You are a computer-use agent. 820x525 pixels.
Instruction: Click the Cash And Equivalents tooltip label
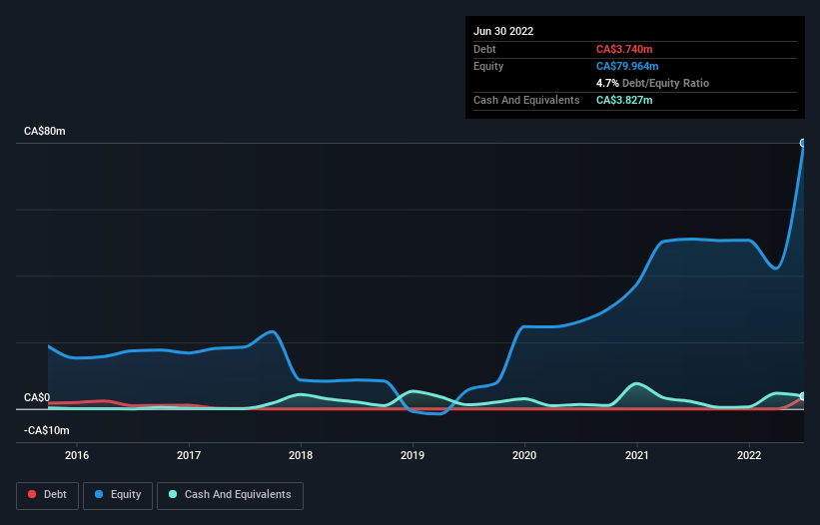pos(526,100)
